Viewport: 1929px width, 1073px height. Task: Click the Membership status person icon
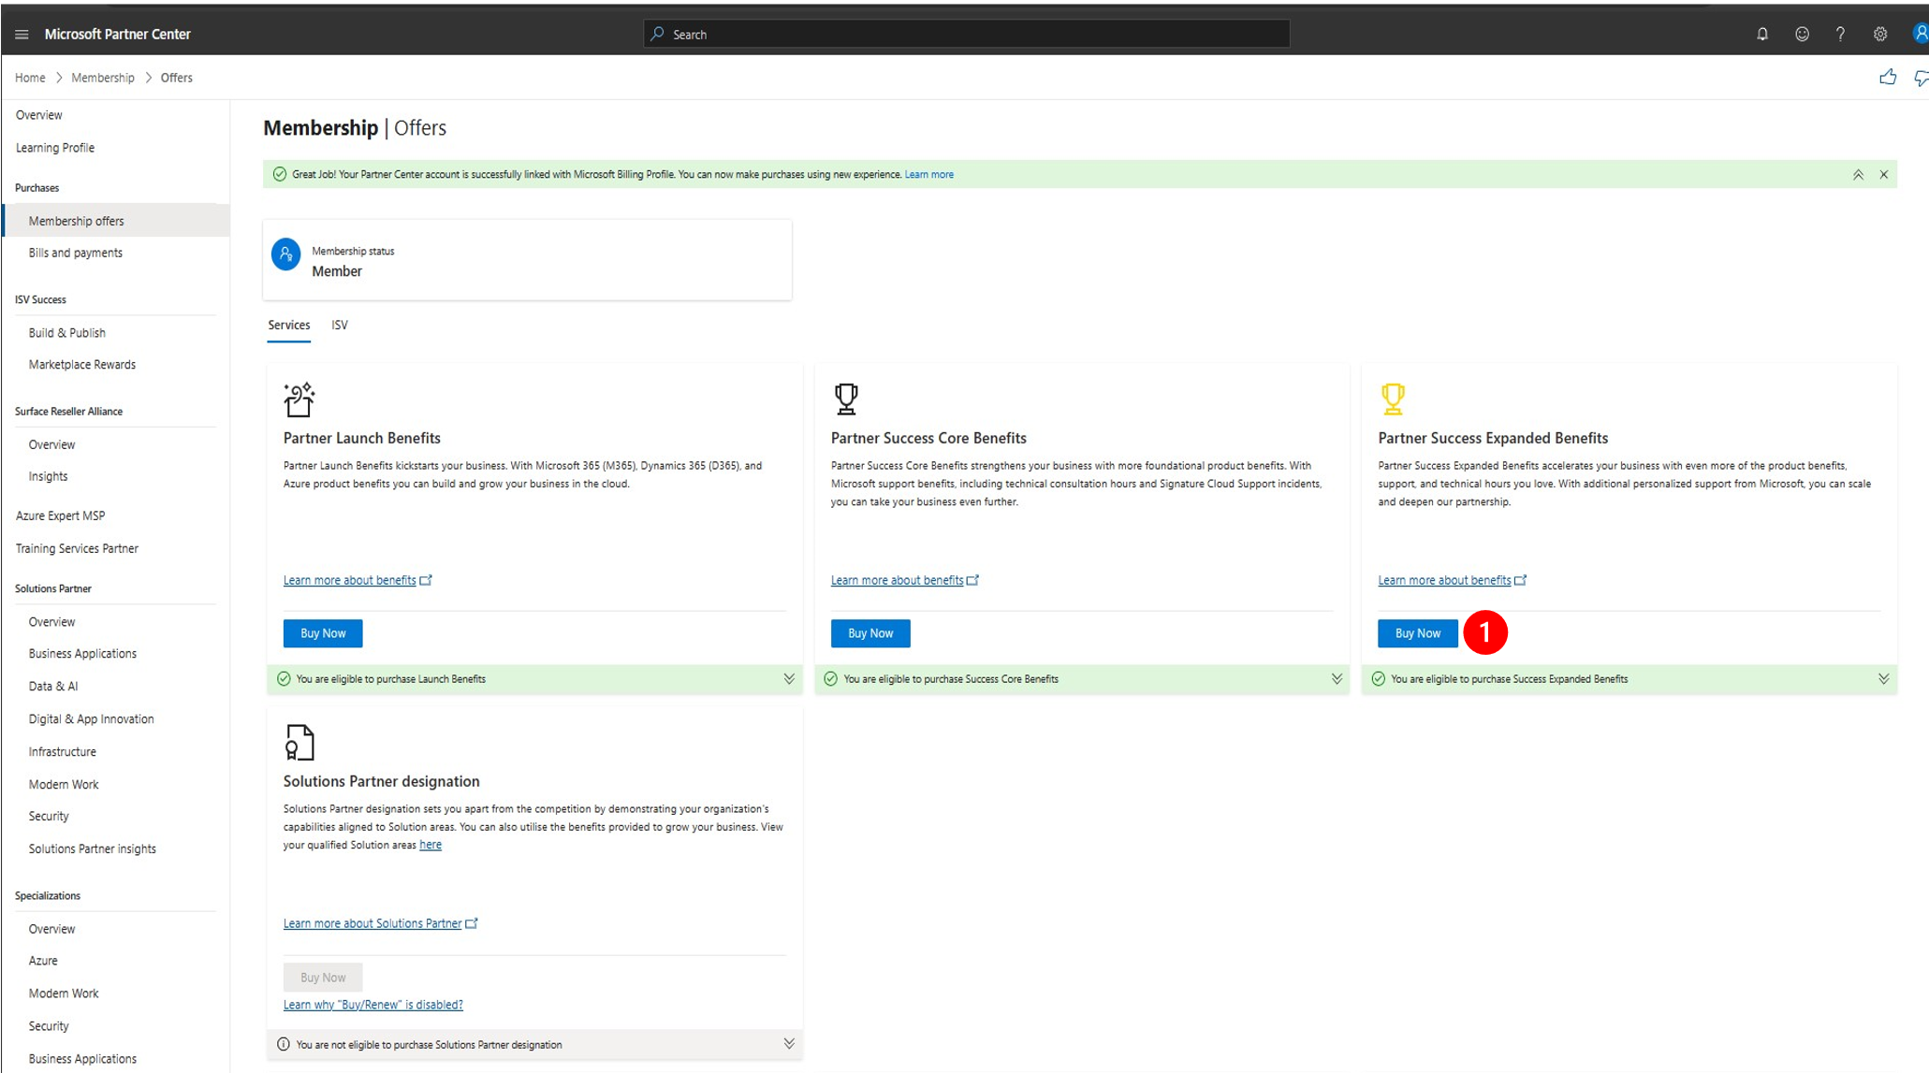coord(285,254)
